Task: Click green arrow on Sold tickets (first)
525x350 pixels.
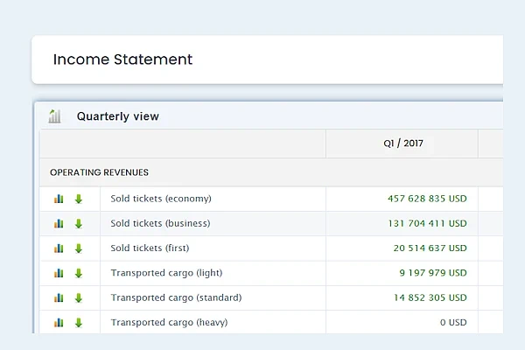Action: click(79, 248)
